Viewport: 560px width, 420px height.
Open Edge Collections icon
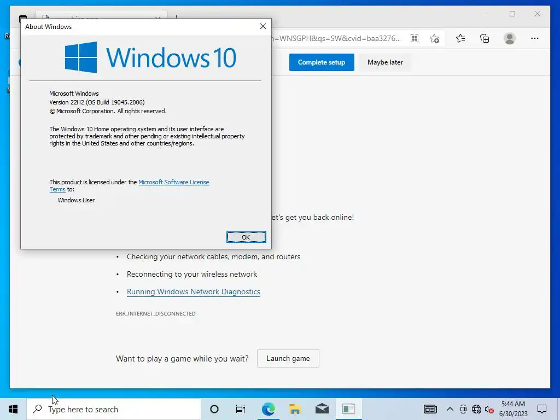(485, 38)
